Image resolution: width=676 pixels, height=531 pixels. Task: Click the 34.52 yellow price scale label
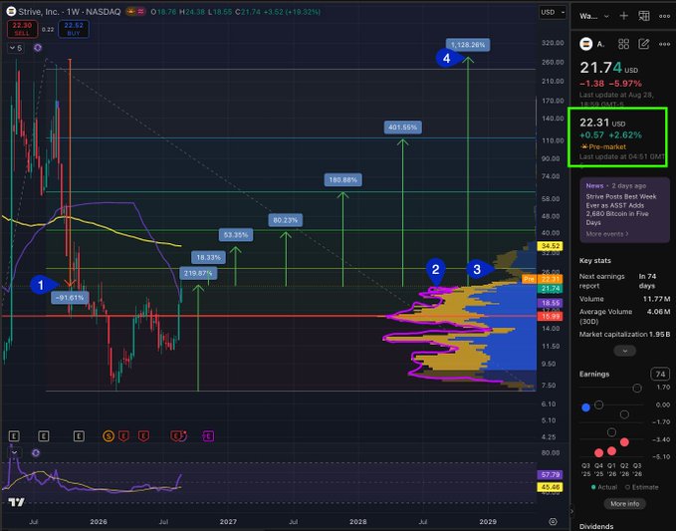coord(551,246)
